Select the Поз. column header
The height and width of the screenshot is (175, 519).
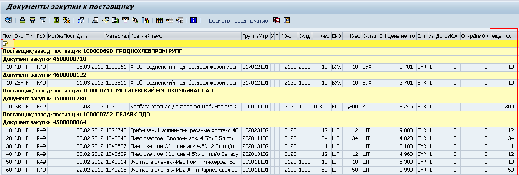8,36
